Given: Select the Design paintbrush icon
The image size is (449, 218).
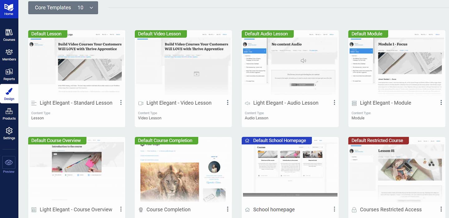Looking at the screenshot, I should pyautogui.click(x=9, y=94).
